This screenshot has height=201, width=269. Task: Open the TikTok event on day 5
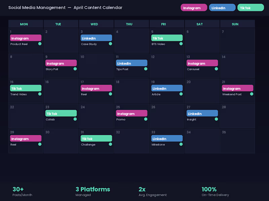coord(167,38)
